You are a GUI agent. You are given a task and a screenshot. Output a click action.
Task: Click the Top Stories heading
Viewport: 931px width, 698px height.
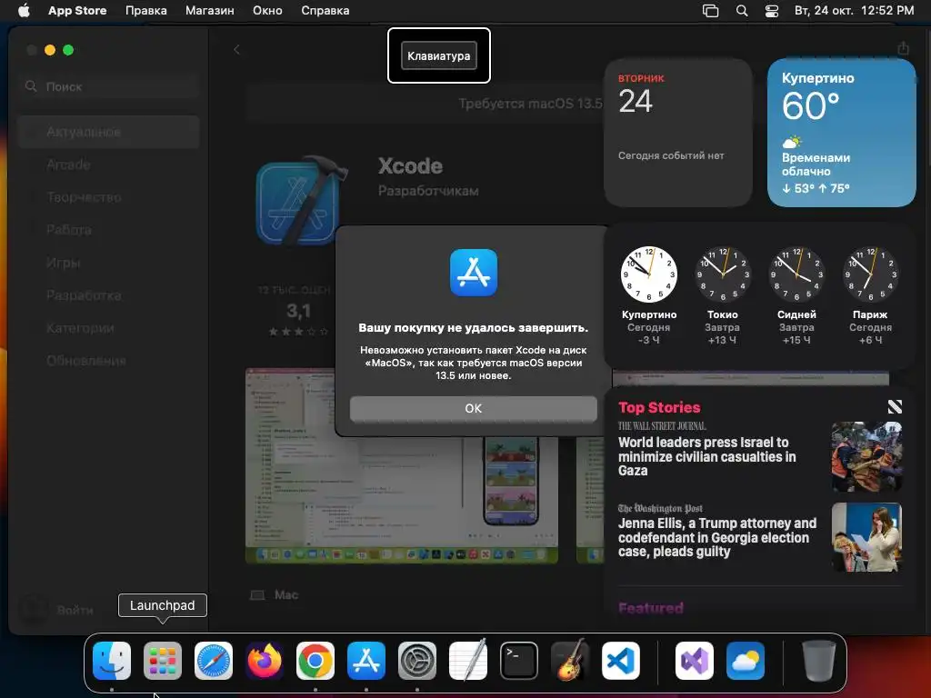[659, 407]
